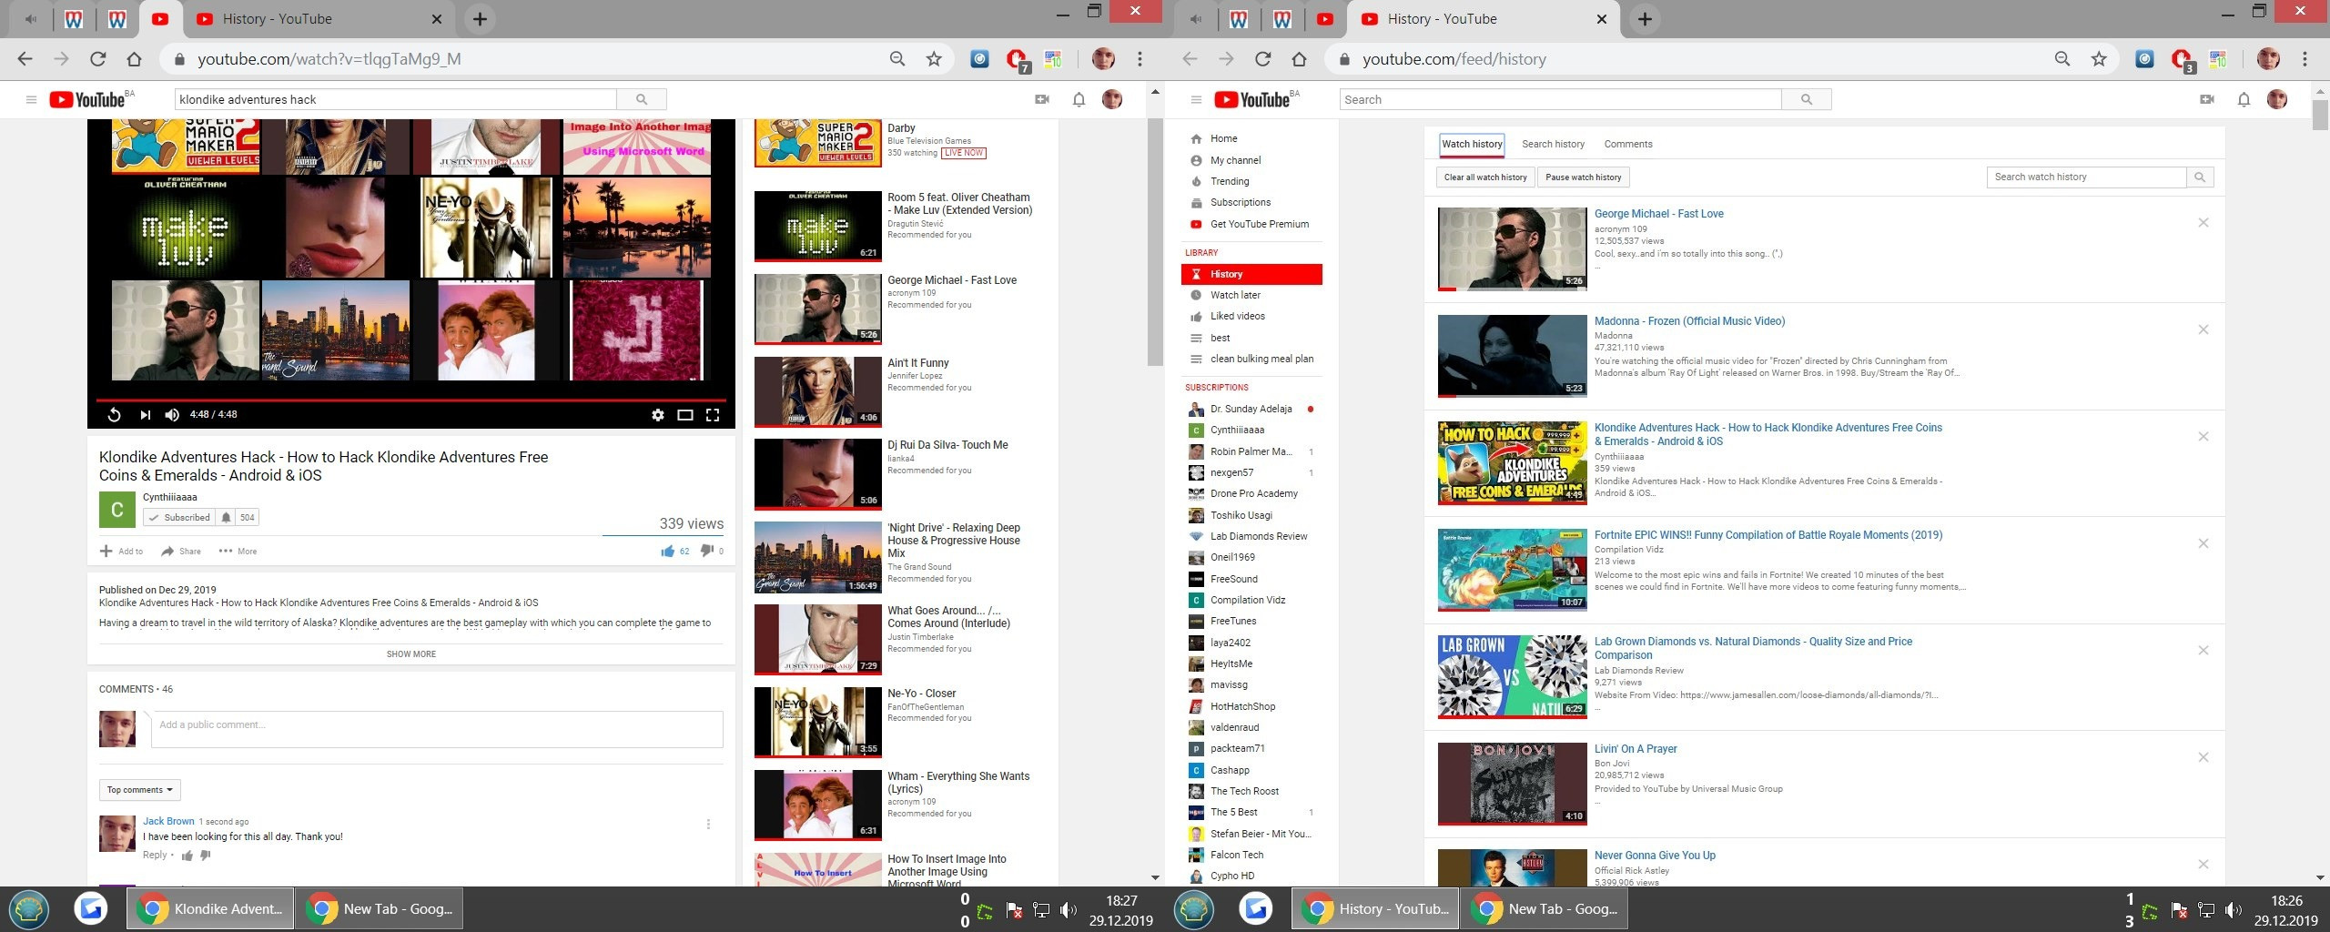Open new tab in left Chrome window

[x=480, y=19]
